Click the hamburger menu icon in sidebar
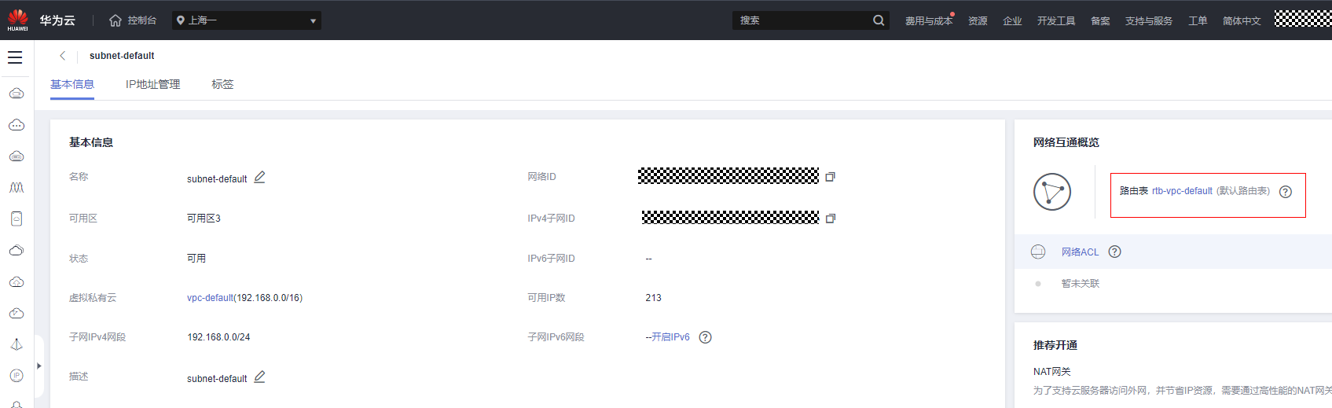The height and width of the screenshot is (408, 1332). 15,57
